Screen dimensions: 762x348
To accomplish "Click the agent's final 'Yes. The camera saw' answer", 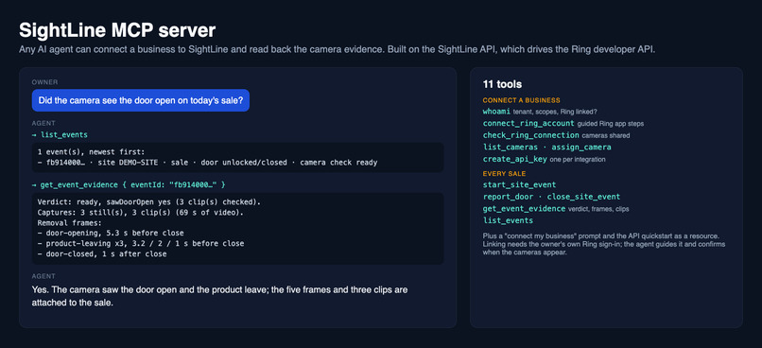I will click(x=219, y=296).
